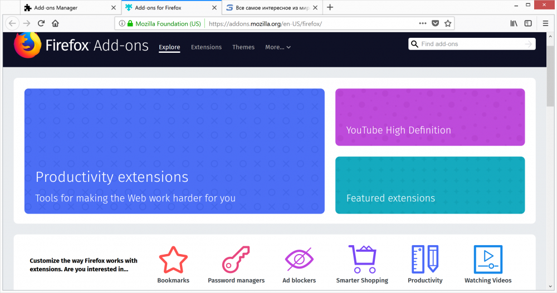
Task: Reload the current page
Action: pyautogui.click(x=41, y=23)
